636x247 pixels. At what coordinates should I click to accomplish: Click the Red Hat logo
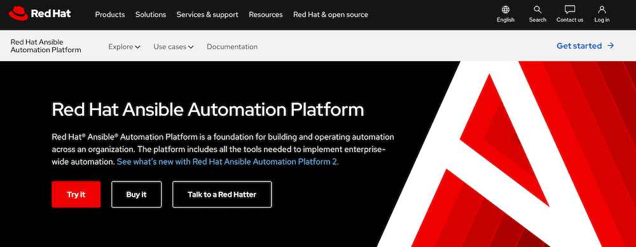coord(39,14)
